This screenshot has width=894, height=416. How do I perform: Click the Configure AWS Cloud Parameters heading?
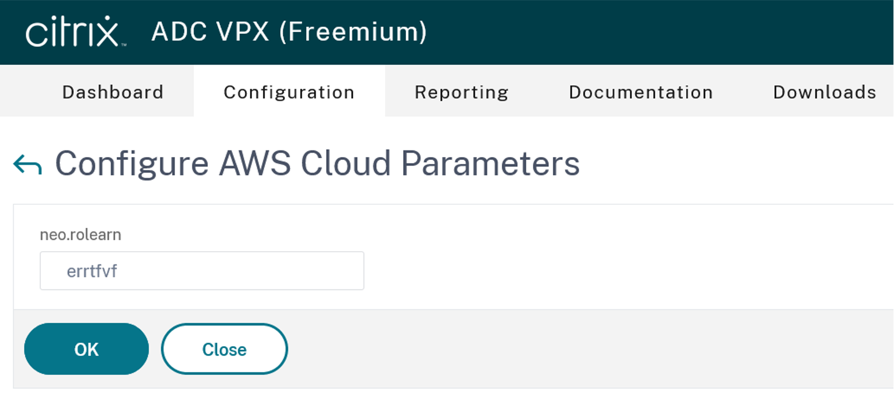[317, 164]
